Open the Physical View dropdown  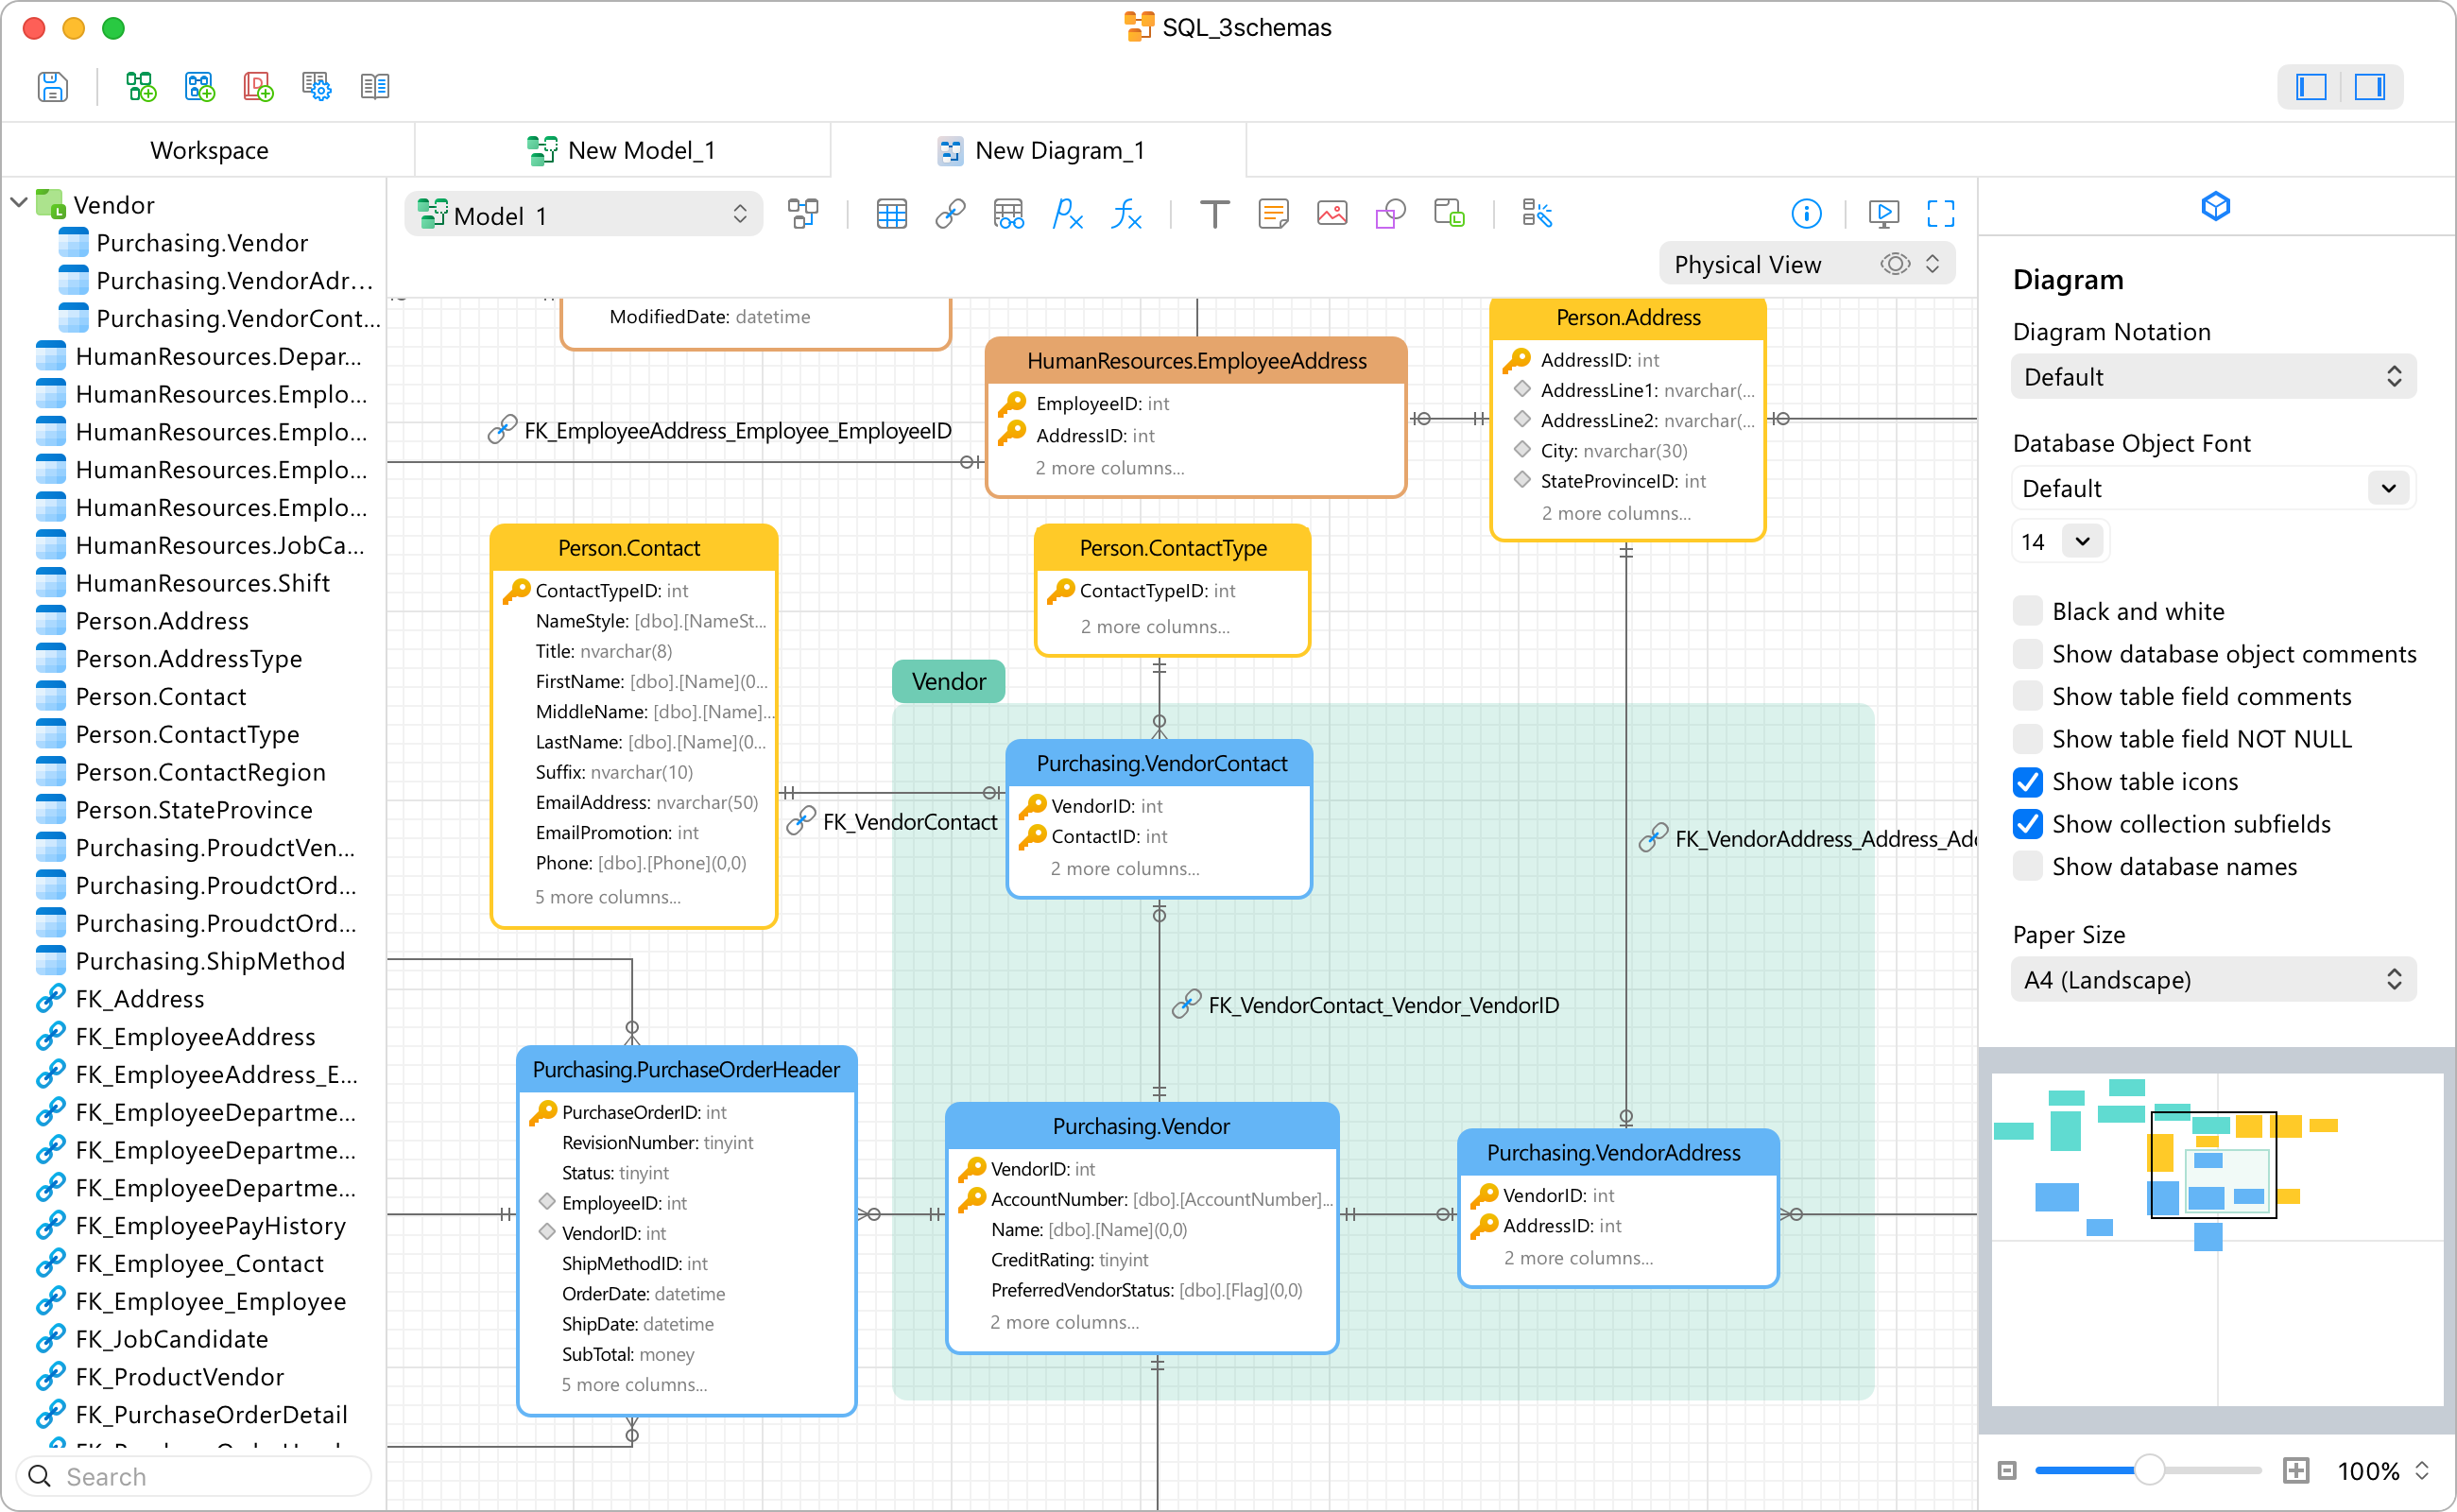(x=1806, y=264)
